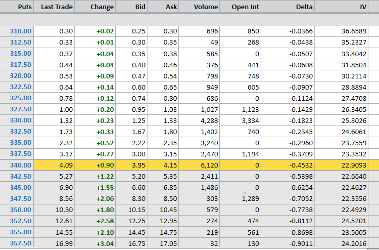The width and height of the screenshot is (379, 250).
Task: Click the volume value 4,288
Action: coord(209,120)
